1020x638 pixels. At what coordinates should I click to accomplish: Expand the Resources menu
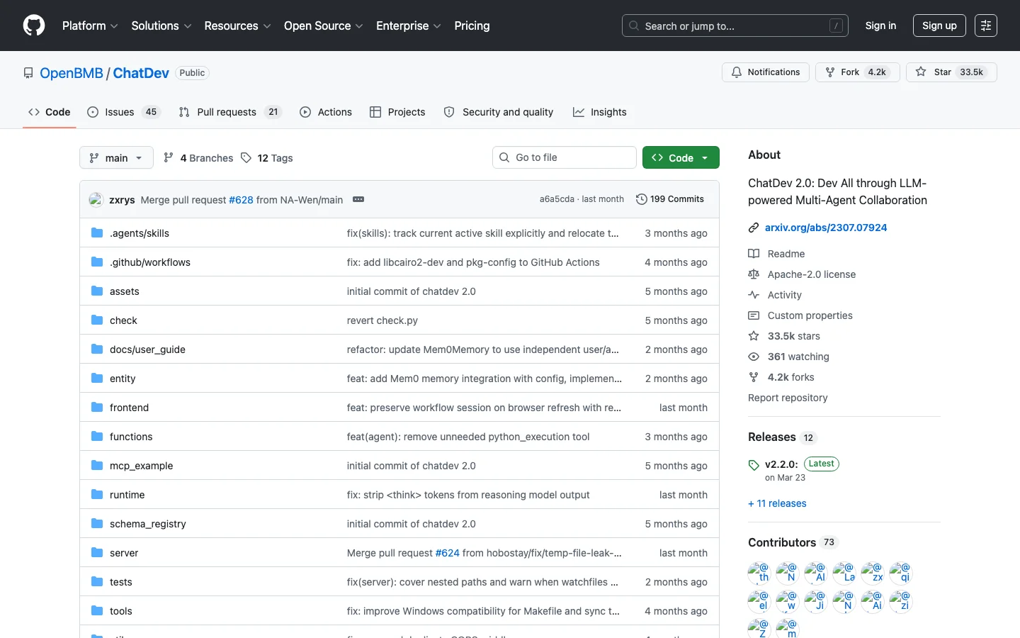point(237,26)
